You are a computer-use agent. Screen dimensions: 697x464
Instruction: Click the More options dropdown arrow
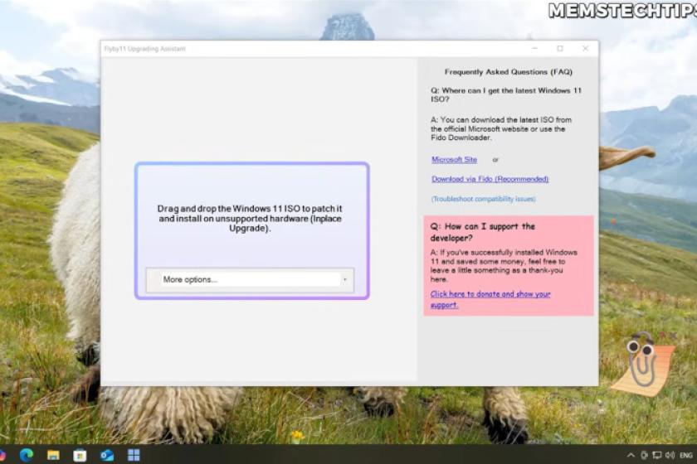pyautogui.click(x=345, y=280)
